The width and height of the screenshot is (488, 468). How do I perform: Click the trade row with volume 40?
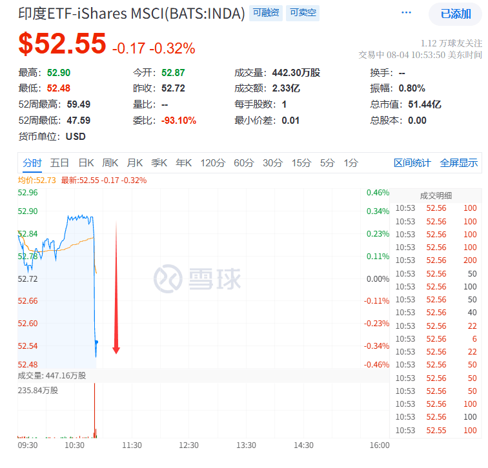(x=436, y=312)
